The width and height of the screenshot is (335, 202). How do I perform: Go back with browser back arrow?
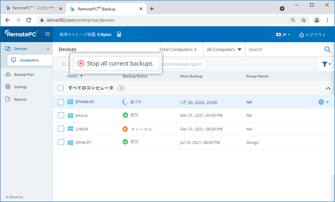8,20
